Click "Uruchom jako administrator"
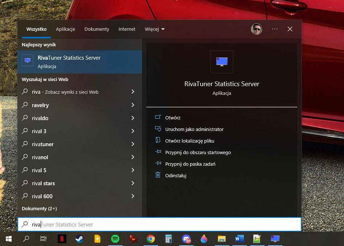 [x=194, y=130]
